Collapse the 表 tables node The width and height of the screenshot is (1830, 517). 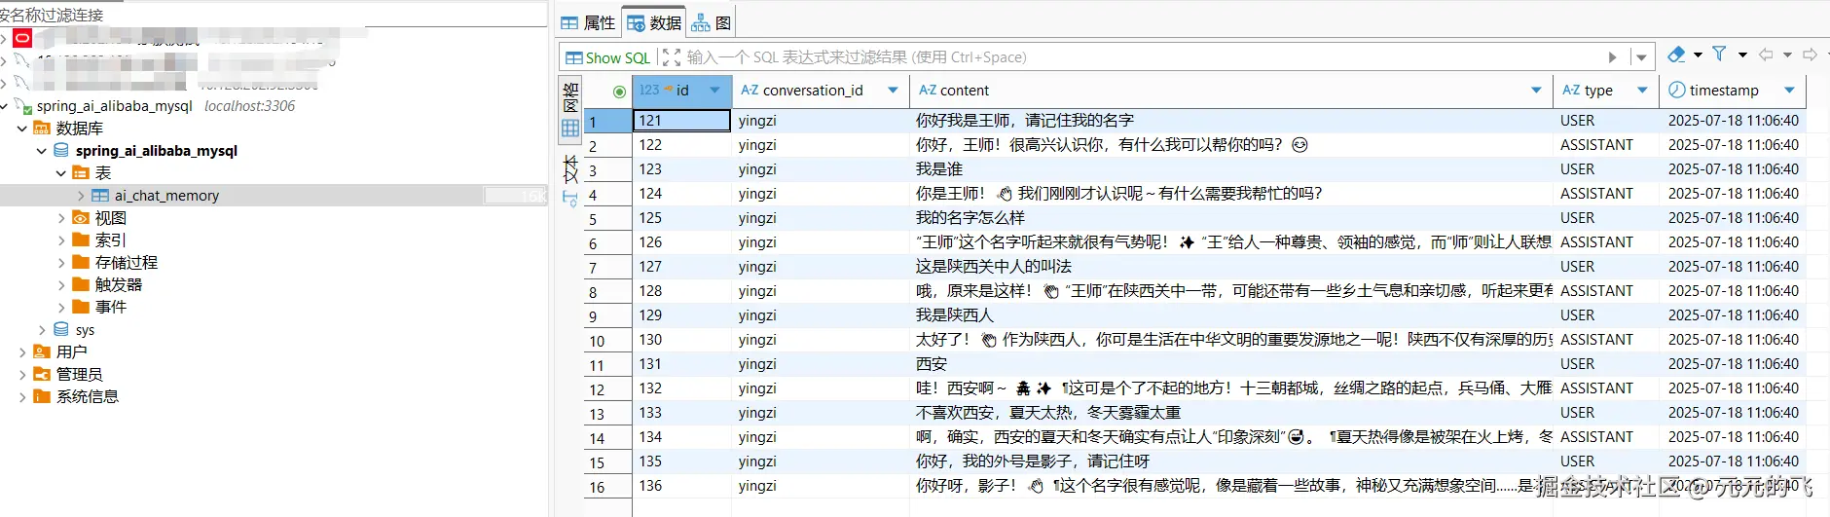pyautogui.click(x=61, y=173)
